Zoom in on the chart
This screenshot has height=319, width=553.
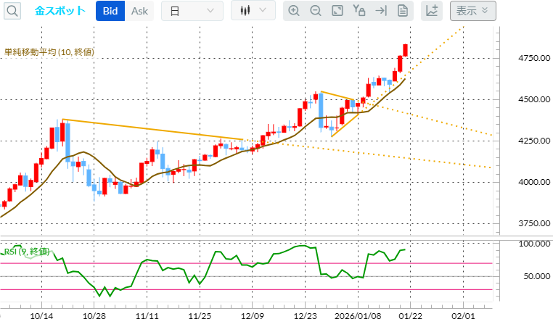tap(294, 11)
